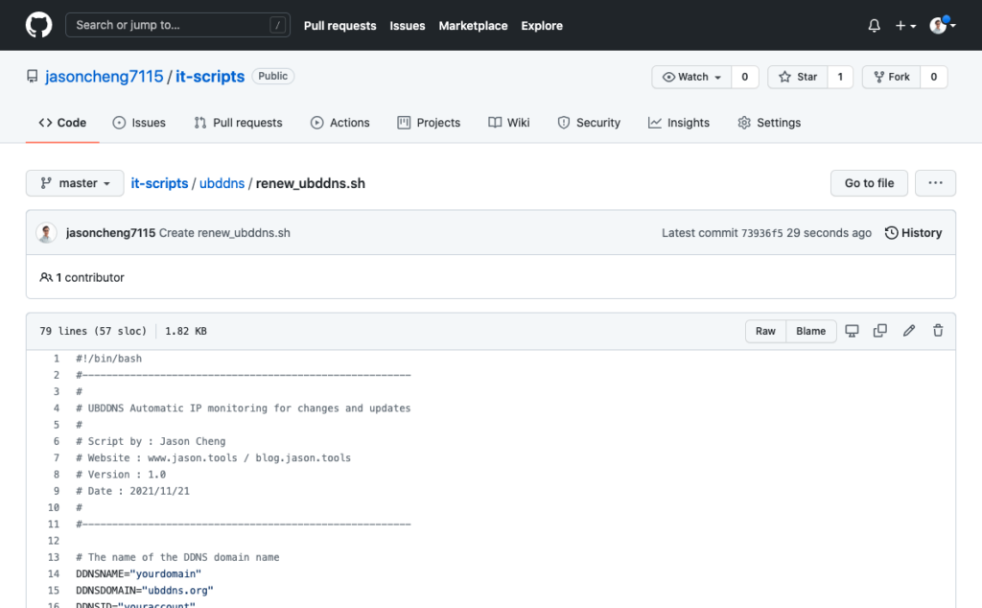The width and height of the screenshot is (982, 608).
Task: Open Pull requests in top navigation
Action: (x=340, y=26)
